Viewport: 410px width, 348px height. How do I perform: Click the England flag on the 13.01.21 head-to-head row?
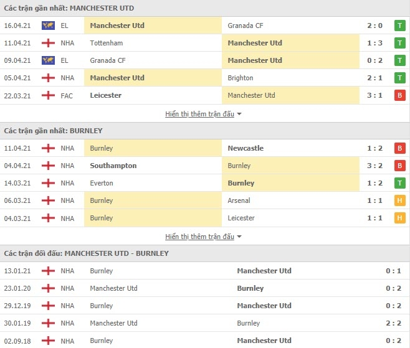click(x=48, y=271)
